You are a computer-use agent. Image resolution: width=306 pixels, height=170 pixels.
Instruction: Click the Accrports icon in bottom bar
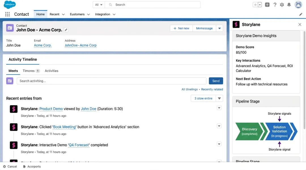click(x=24, y=167)
